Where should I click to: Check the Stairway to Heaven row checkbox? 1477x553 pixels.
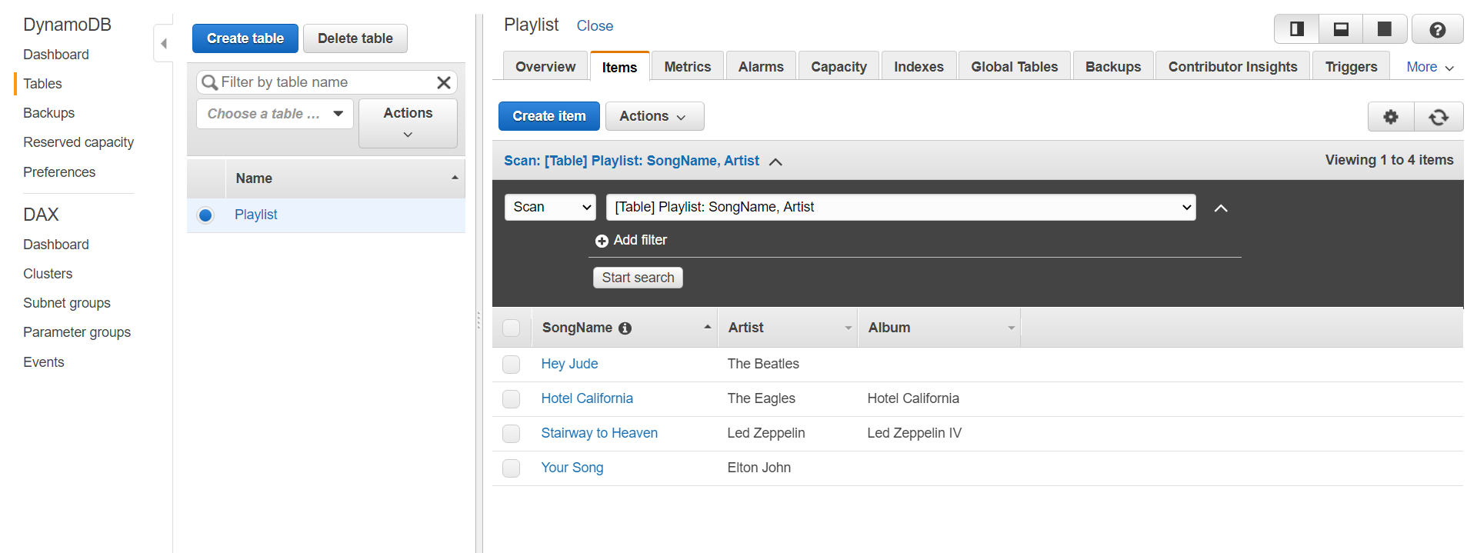(511, 434)
